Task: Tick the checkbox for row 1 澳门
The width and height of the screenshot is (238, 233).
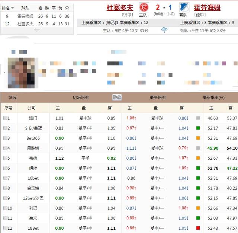Action: 5,118
